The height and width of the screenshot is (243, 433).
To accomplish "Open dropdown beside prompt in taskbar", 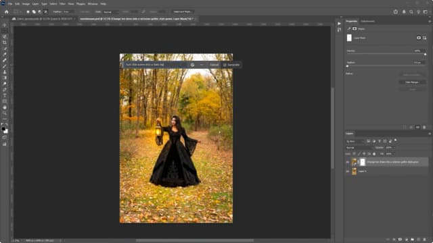I will click(x=202, y=65).
